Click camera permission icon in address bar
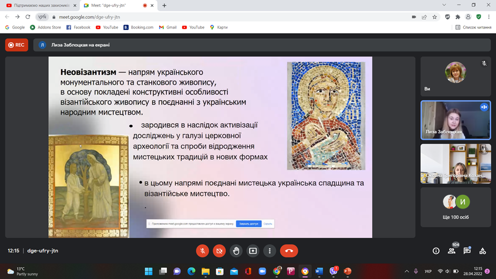Image resolution: width=496 pixels, height=279 pixels. pyautogui.click(x=414, y=17)
